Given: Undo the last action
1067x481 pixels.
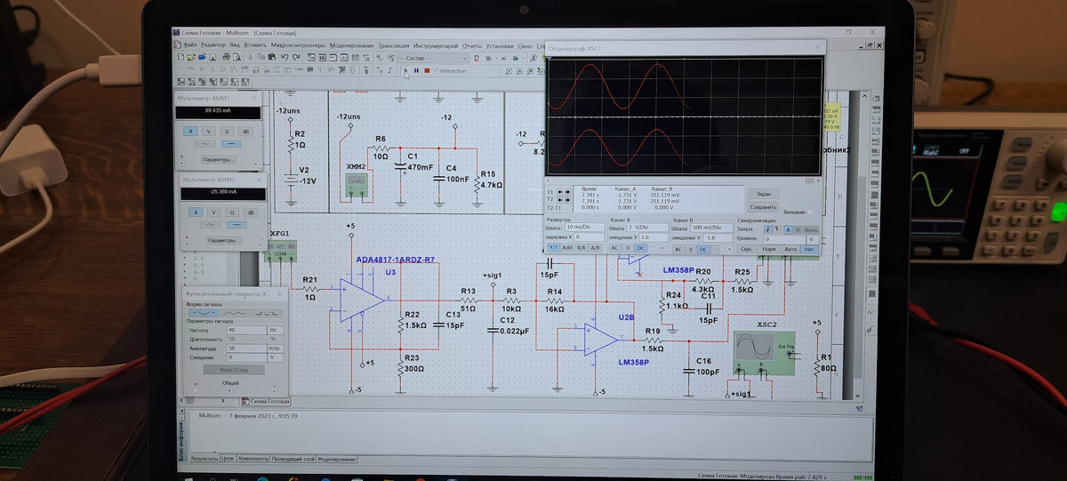Looking at the screenshot, I should coord(285,57).
